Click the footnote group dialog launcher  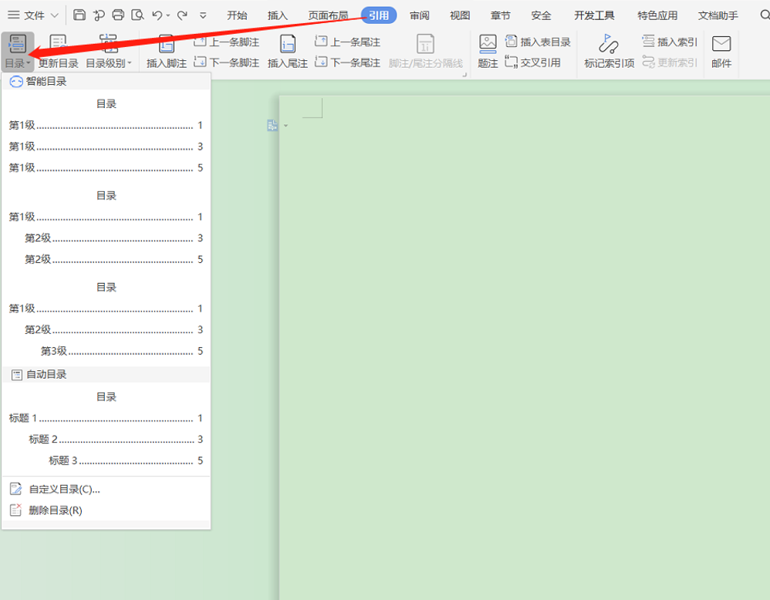coord(464,75)
